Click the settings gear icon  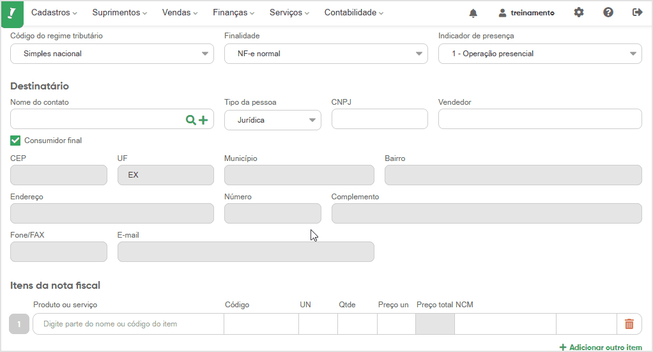579,12
